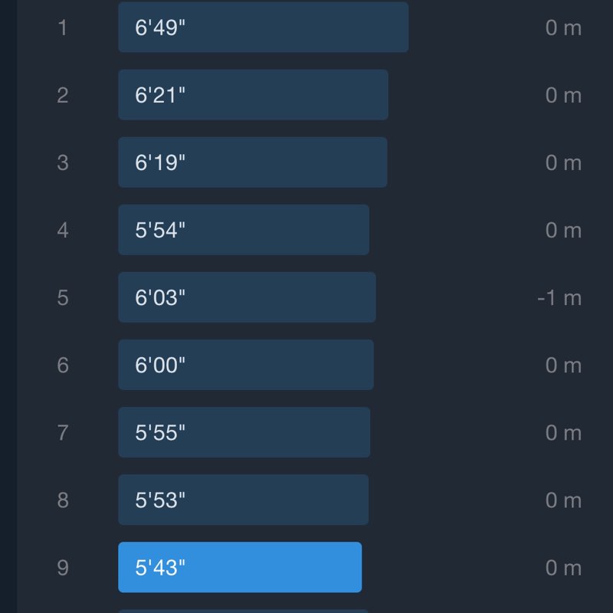Select the 6'49" pace bar
Viewport: 613px width, 613px height.
pyautogui.click(x=263, y=28)
